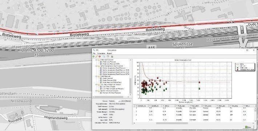Click the green circle toolbar icon

(93, 56)
